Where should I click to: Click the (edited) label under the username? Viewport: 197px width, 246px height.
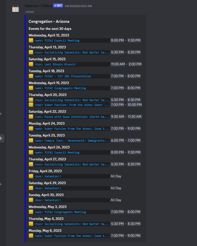pyautogui.click(x=30, y=12)
